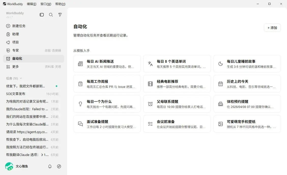Click the translate icon of 每日 5 个英语单词
Viewport: 287px width, 175px height.
pos(150,64)
